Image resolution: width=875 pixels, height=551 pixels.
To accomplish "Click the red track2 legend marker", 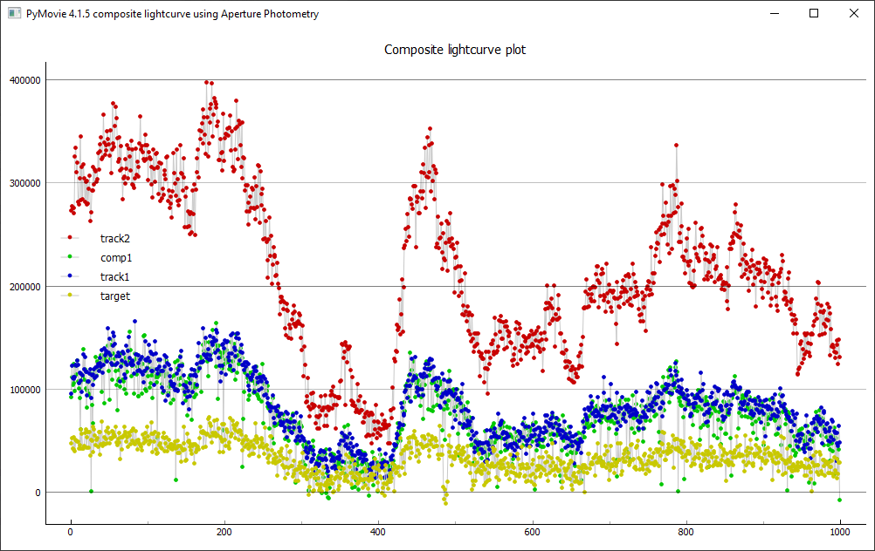I will (x=70, y=238).
